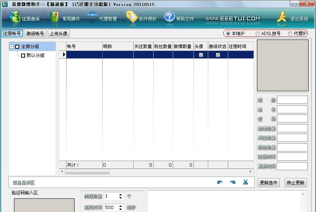Image resolution: width=316 pixels, height=212 pixels.
Task: Click the 粉丝数量 field in details panel
Action: point(292,147)
